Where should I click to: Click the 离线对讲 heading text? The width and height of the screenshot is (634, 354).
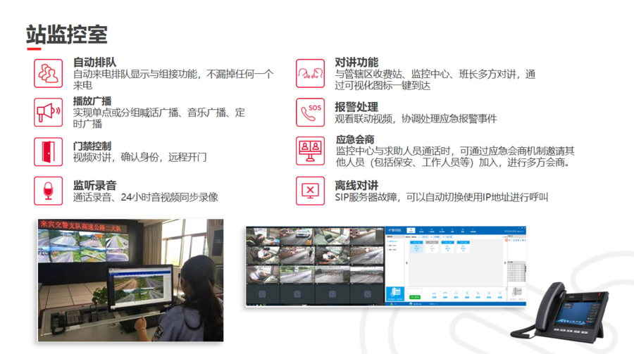[356, 186]
